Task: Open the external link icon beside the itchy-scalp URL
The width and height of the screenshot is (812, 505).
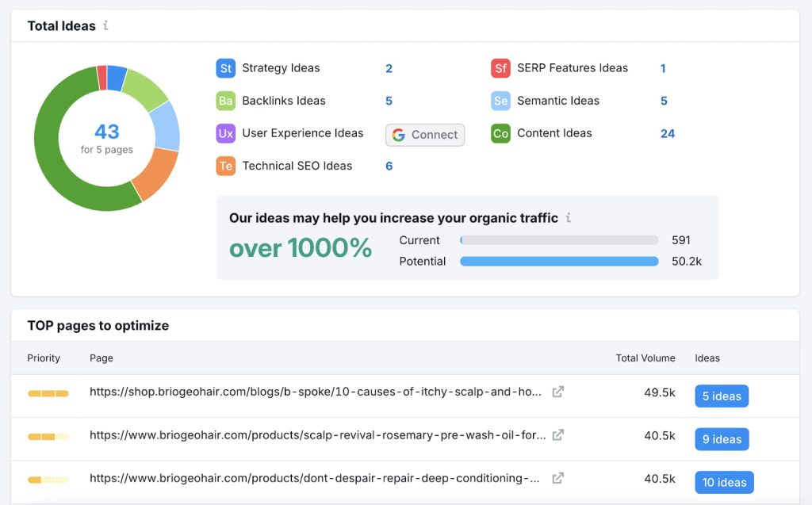Action: point(557,392)
